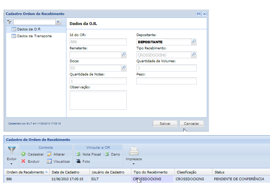The image size is (270, 187).
Task: Click the SILT user cell
Action: 110,179
